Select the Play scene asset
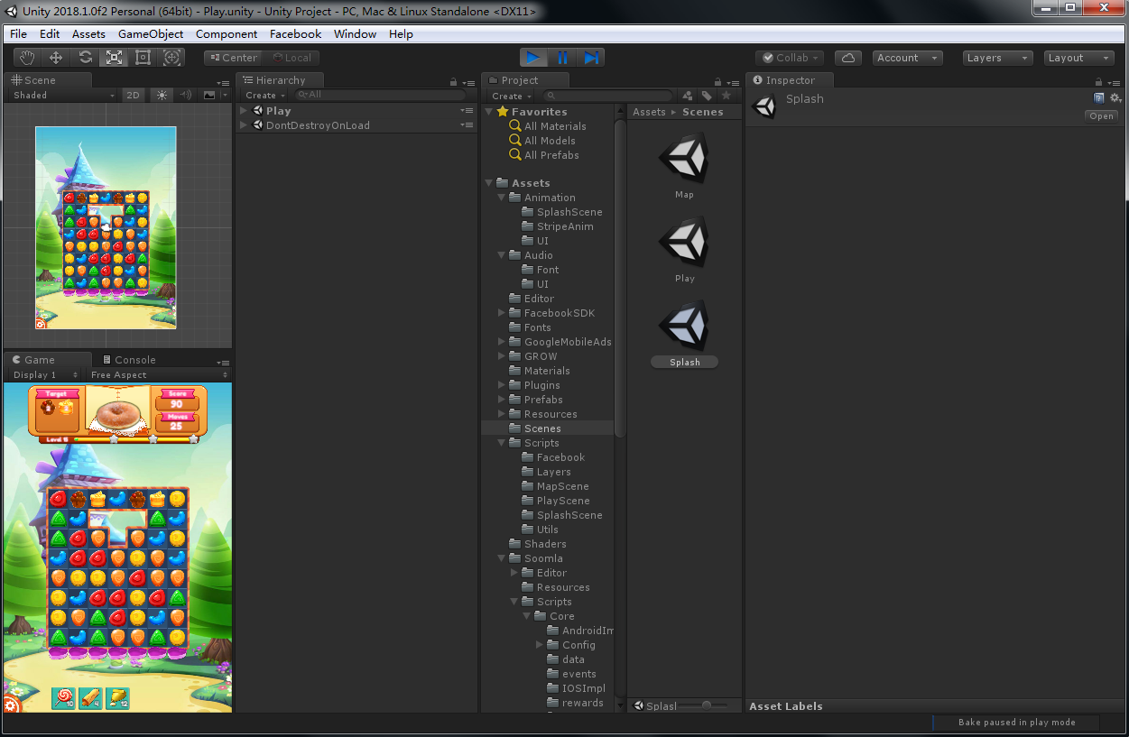 pyautogui.click(x=684, y=250)
